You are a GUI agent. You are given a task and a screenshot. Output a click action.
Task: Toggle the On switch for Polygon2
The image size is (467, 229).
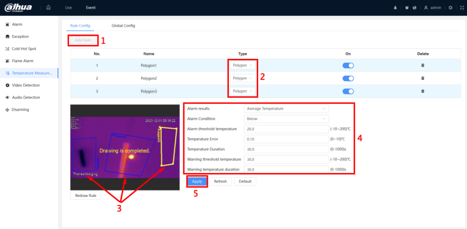[x=348, y=78]
